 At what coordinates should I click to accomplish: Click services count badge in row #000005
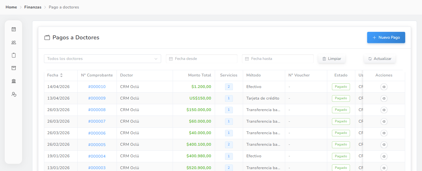point(229,144)
